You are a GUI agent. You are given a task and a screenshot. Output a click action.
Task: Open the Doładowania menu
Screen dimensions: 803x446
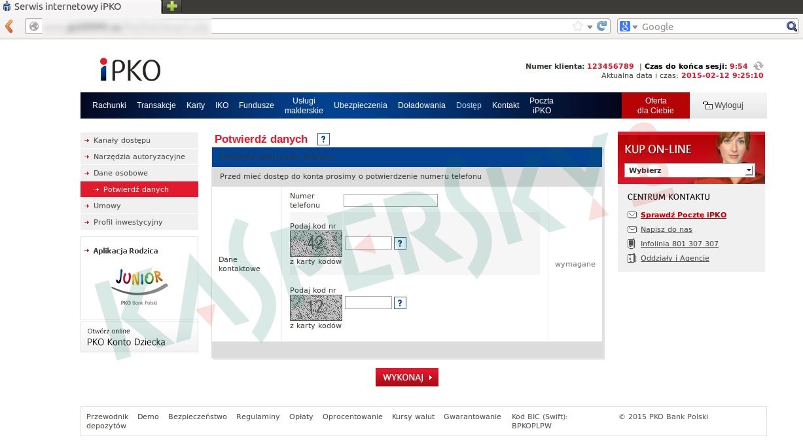(x=421, y=105)
